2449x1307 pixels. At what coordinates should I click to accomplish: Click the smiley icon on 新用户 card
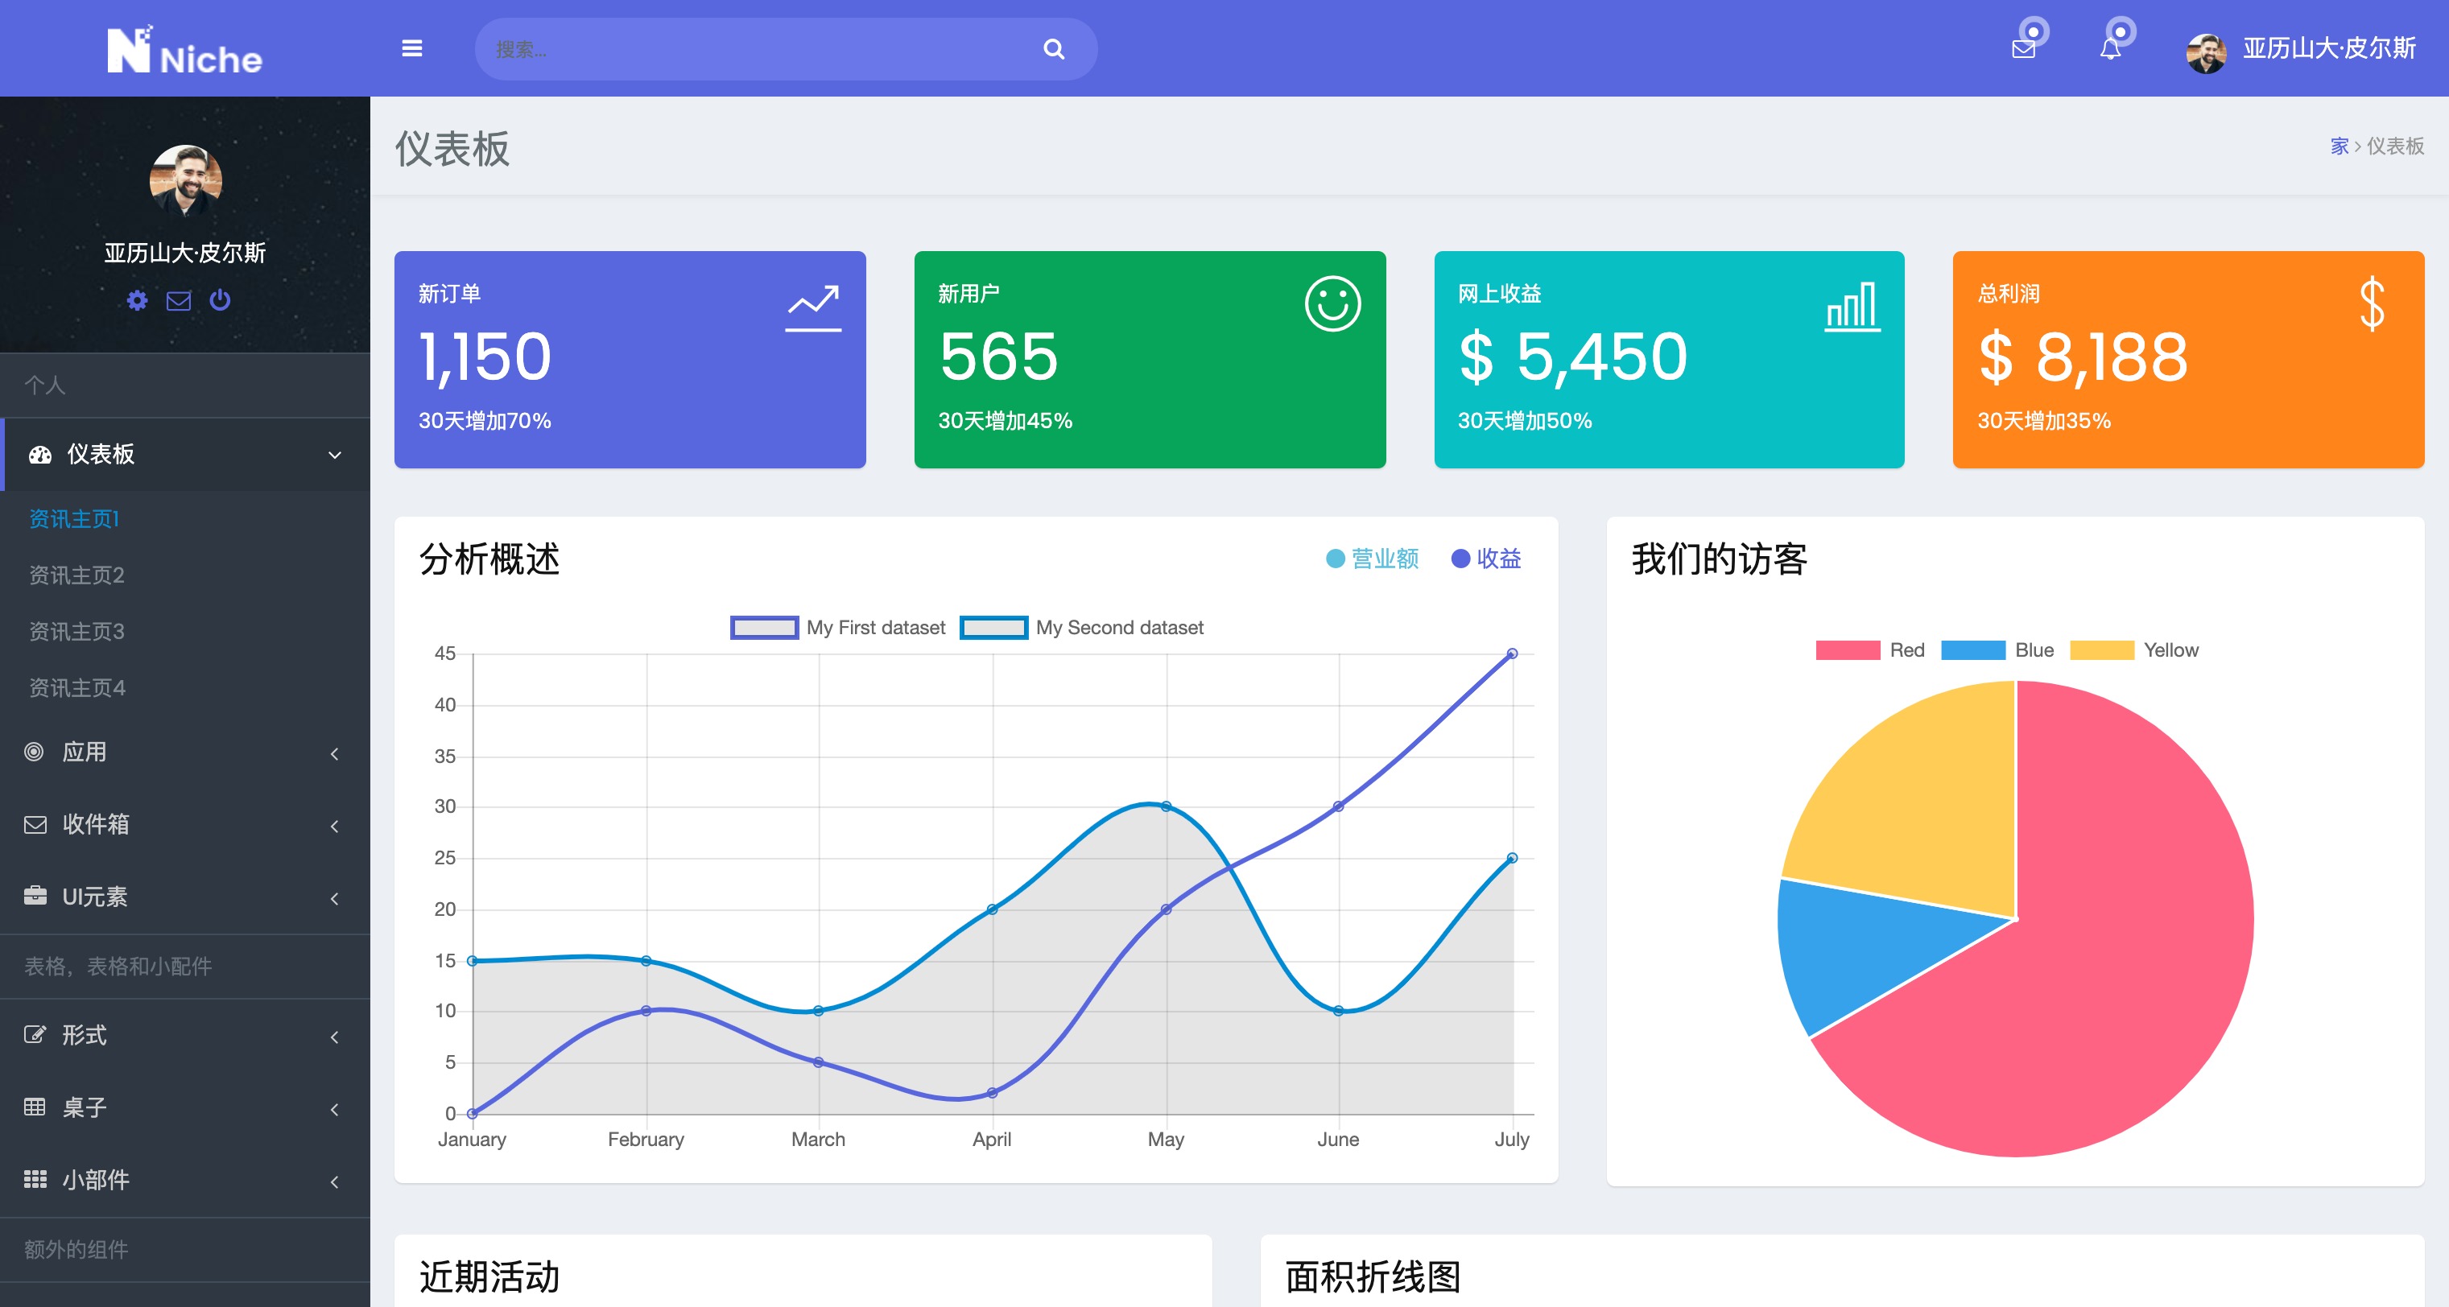coord(1332,304)
